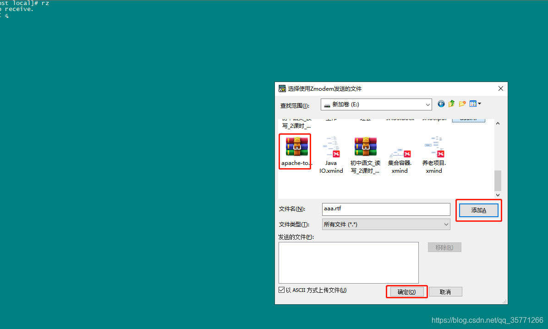Screen dimensions: 548x329
Task: Click inside the 发送的文件 list box
Action: (x=348, y=263)
